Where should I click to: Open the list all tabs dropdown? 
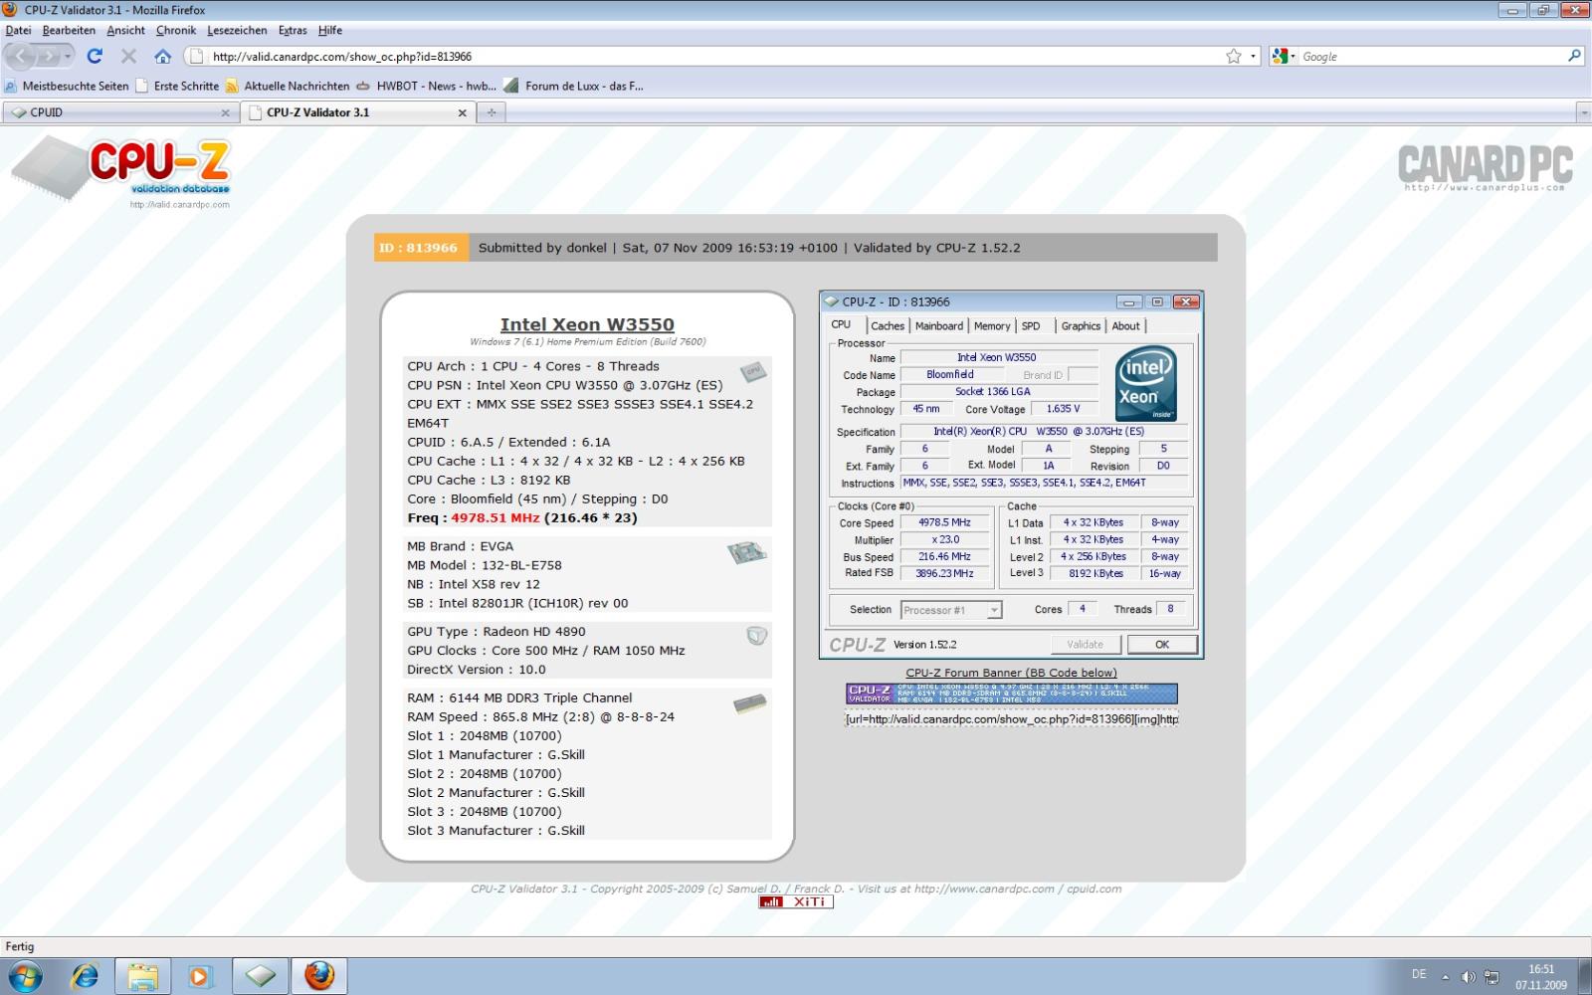1583,112
